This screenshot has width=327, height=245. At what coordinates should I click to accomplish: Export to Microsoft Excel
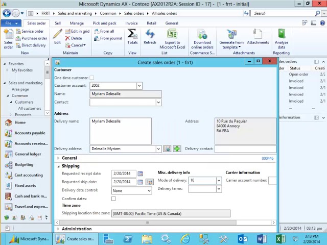click(172, 39)
